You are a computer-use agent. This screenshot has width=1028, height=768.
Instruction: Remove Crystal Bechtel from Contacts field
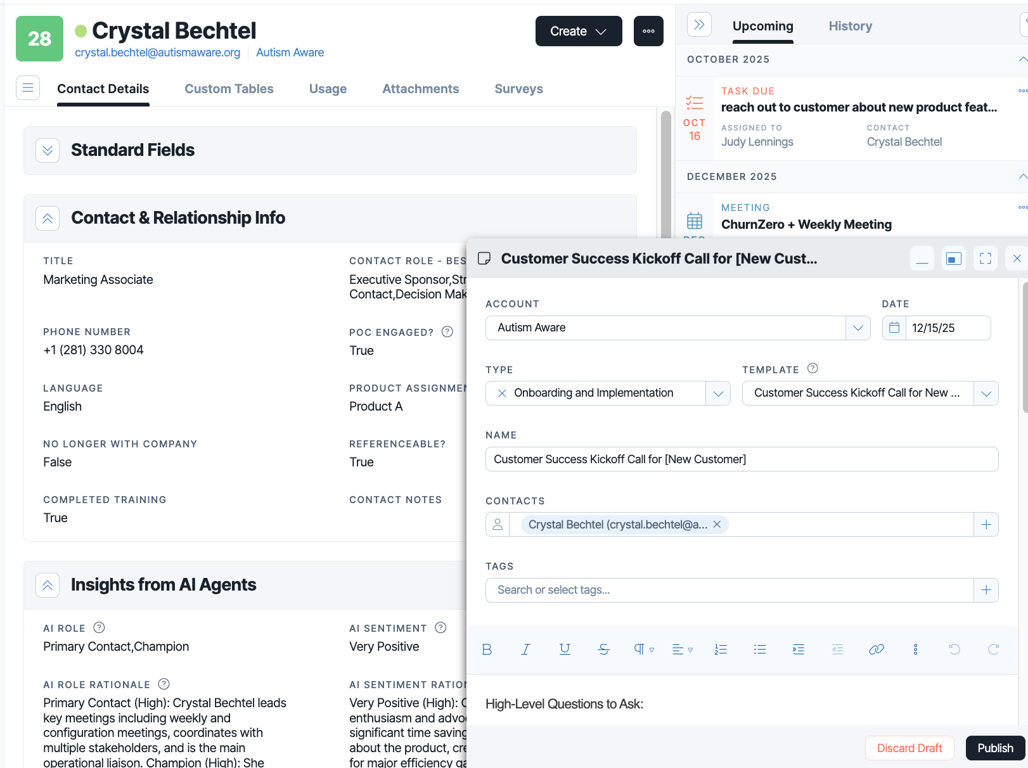(717, 525)
